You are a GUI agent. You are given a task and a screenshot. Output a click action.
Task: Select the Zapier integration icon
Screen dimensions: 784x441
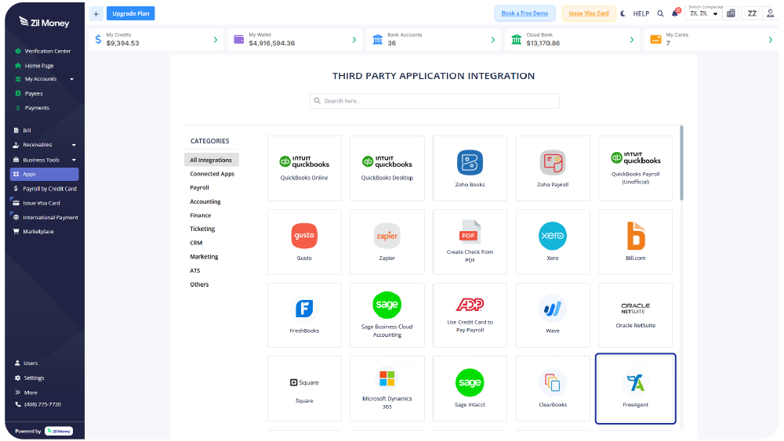[x=387, y=235]
